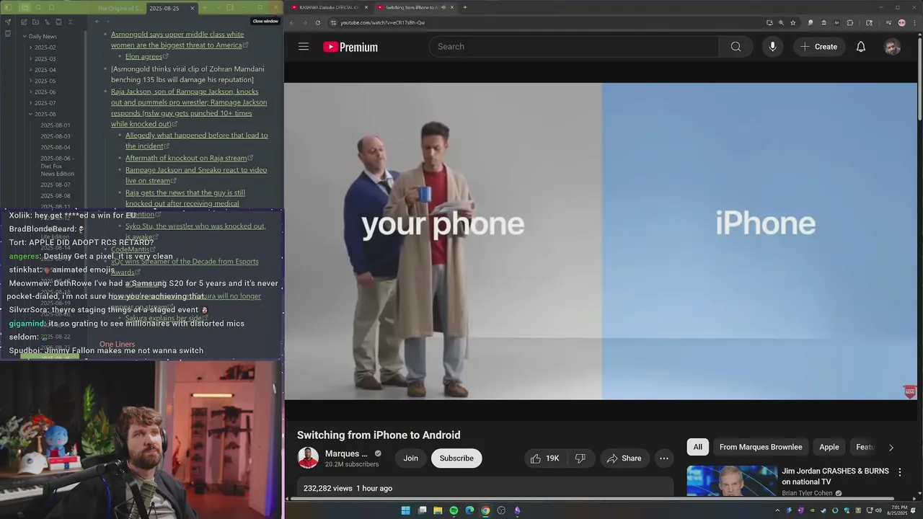Click the Chrome address bar URL

point(382,23)
